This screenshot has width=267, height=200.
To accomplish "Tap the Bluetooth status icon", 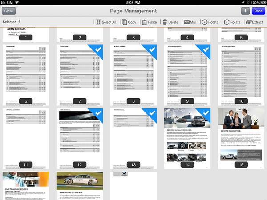I will click(x=248, y=3).
